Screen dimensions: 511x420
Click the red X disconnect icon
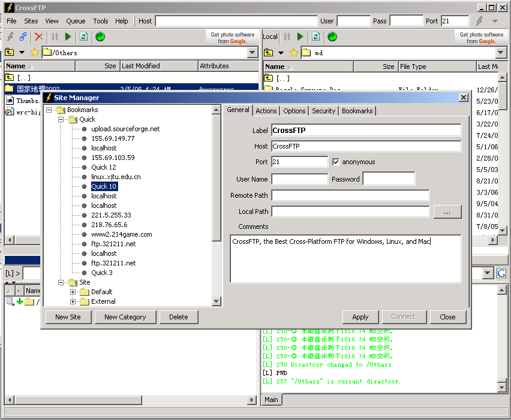pyautogui.click(x=39, y=37)
